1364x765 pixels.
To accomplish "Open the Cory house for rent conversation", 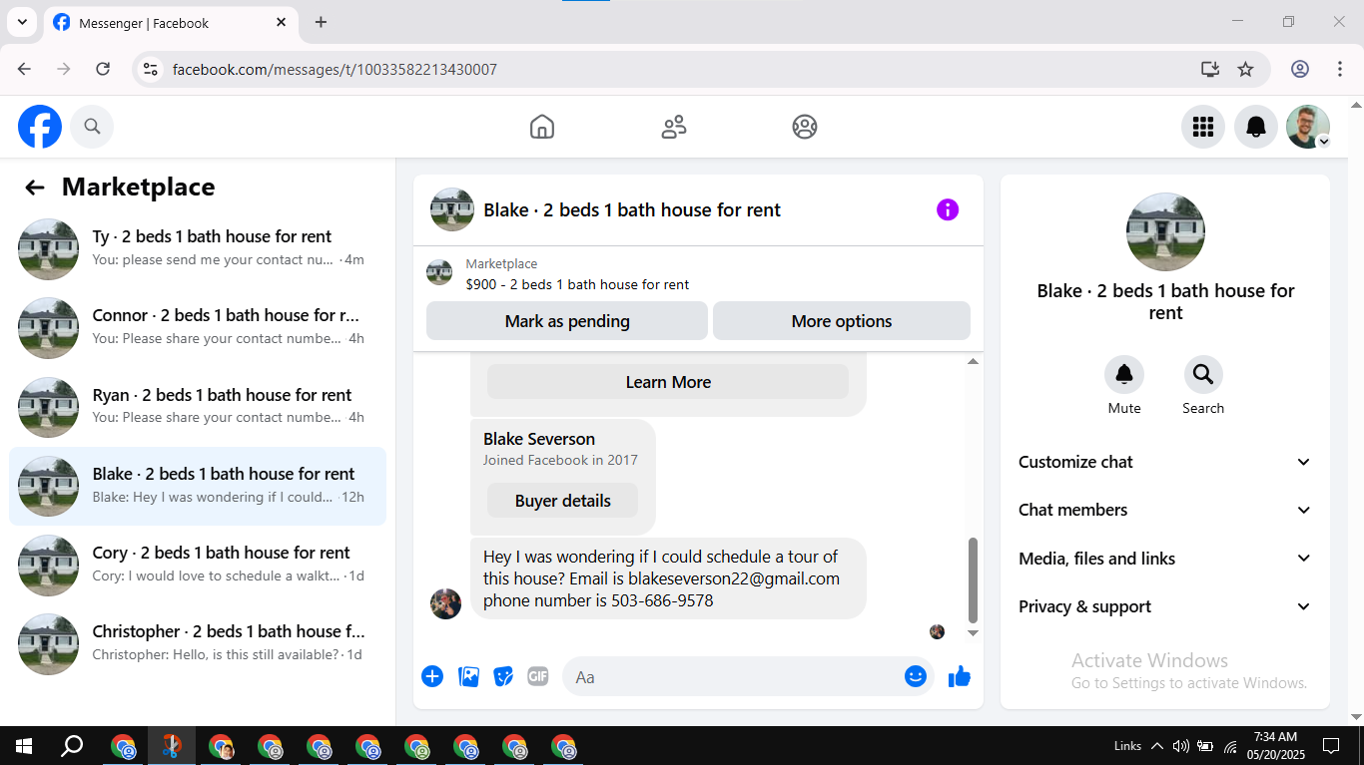I will coord(198,565).
